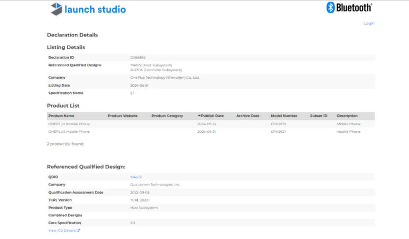This screenshot has width=409, height=239.
Task: Select model number CPH2621
Action: coord(278,132)
